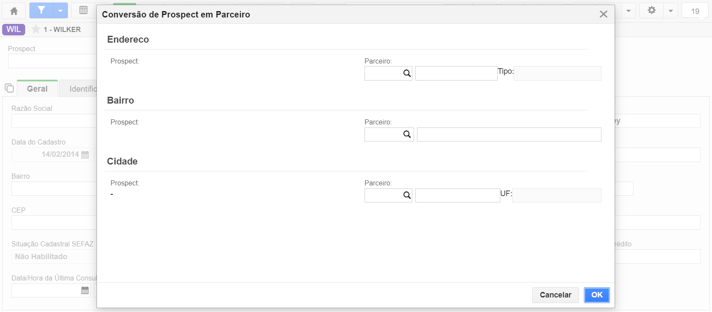Switch to grid view icon

[x=84, y=10]
